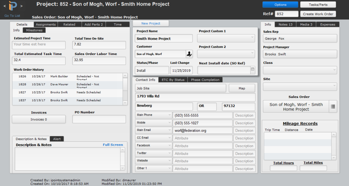Image resolution: width=349 pixels, height=186 pixels.
Task: Open Project Custom 2 dropdown
Action: tap(226, 54)
